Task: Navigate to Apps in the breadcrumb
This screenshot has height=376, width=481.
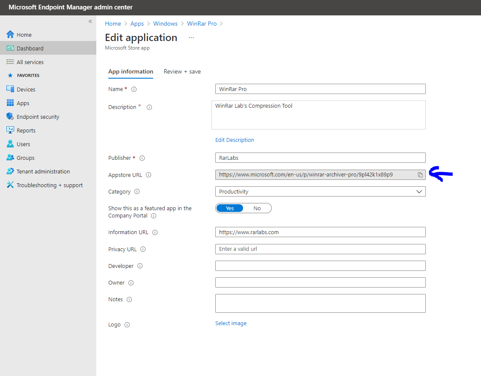Action: pos(137,23)
